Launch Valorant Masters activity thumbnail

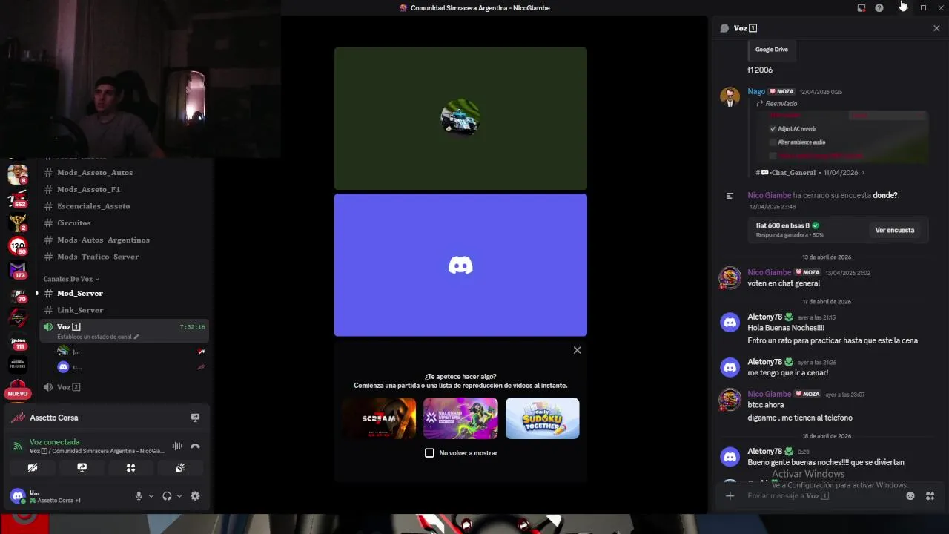460,418
